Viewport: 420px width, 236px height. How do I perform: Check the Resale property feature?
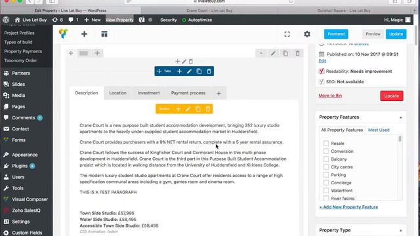326,143
